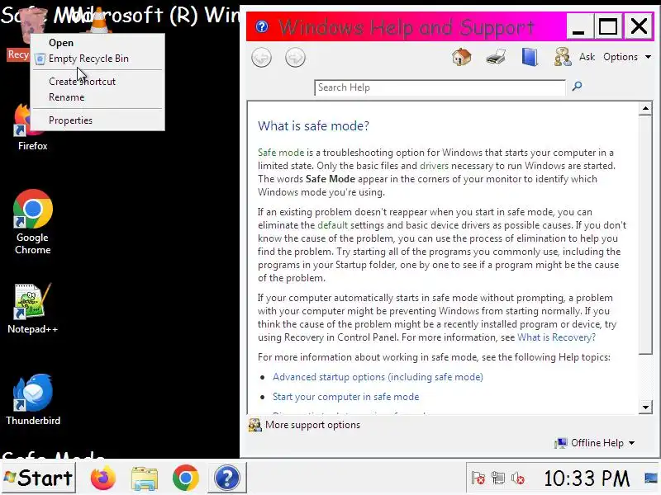Maximize the Windows Help and Support window
This screenshot has height=495, width=661.
pos(608,27)
